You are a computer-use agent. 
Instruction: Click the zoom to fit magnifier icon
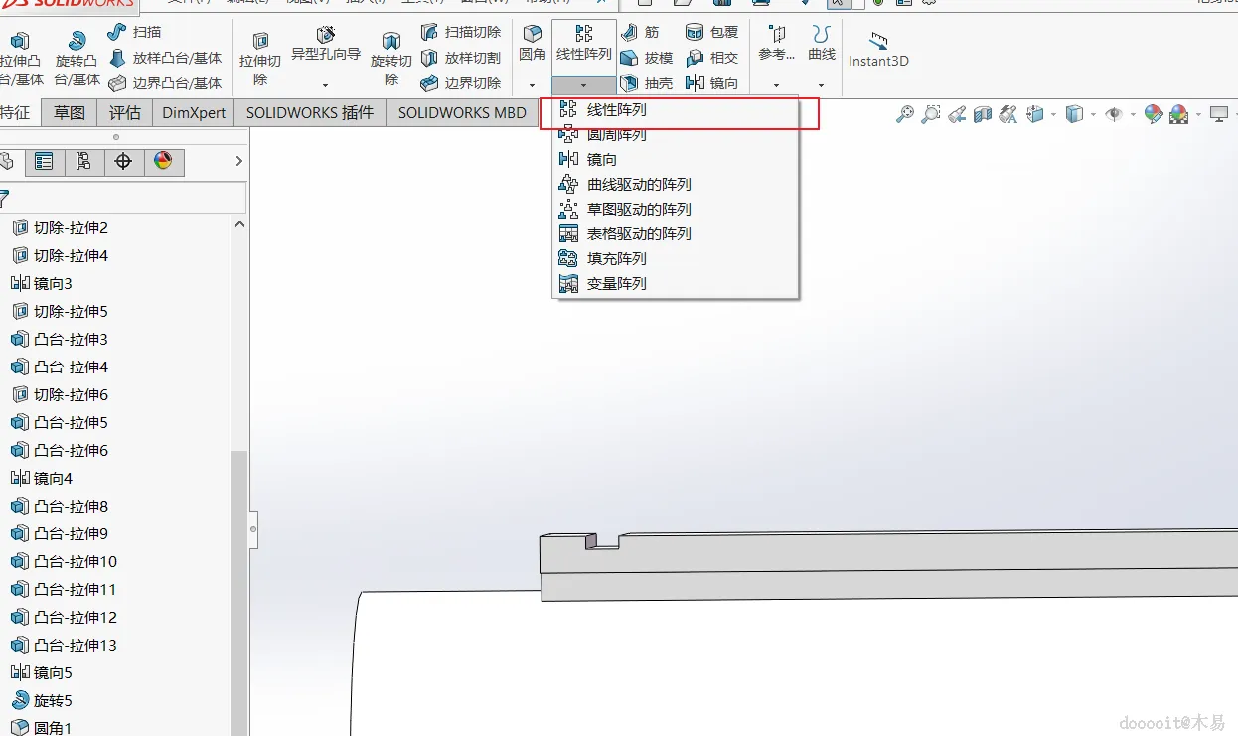coord(905,114)
